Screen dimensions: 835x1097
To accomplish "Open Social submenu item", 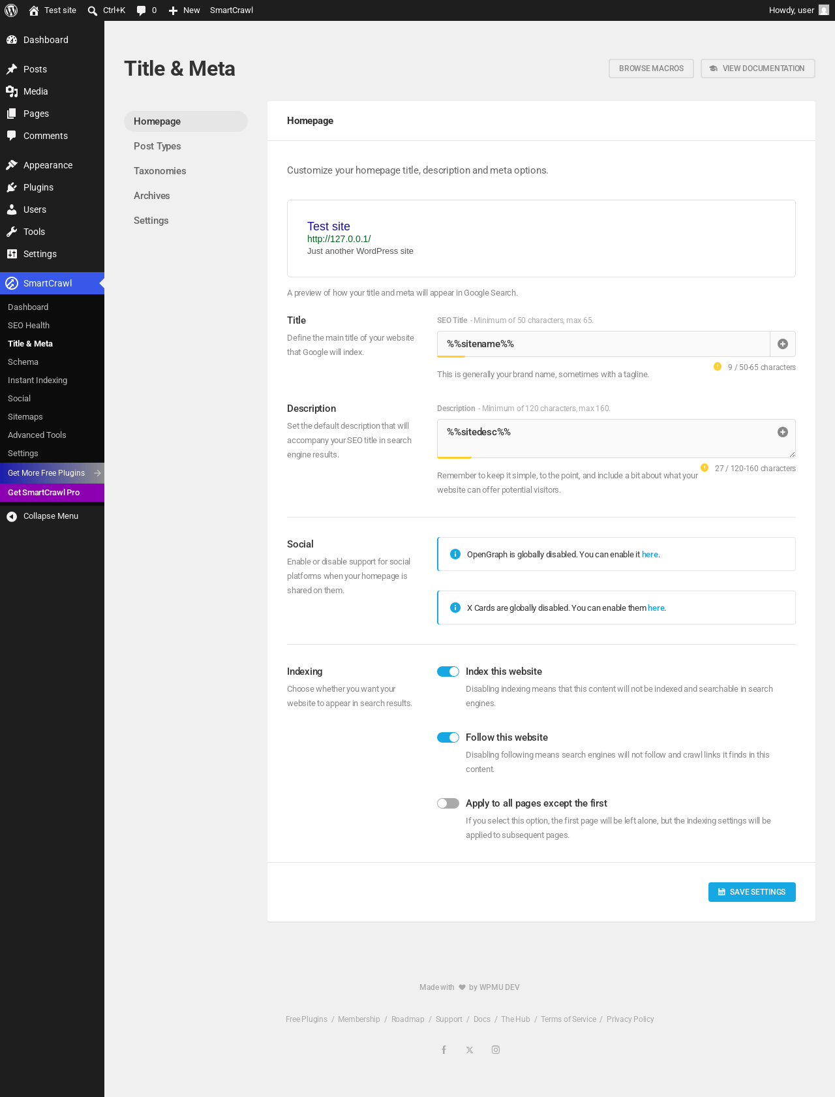I will coord(52,399).
